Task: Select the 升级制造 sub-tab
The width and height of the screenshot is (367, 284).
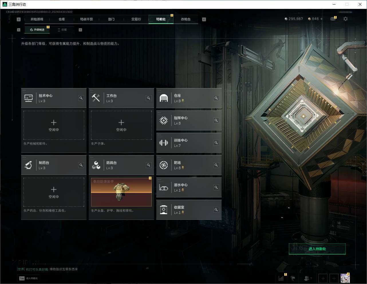Action: 37,30
